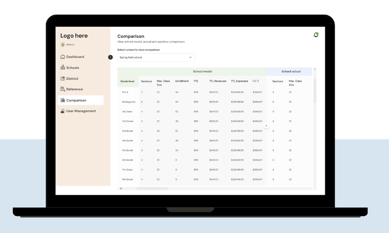This screenshot has height=233, width=389.
Task: Click the TTL Revenues column header
Action: click(217, 81)
